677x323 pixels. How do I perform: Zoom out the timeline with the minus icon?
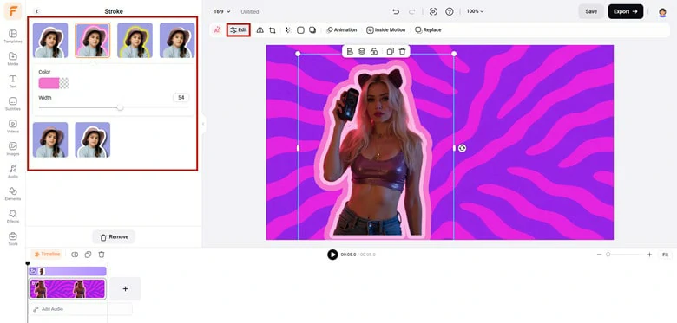click(599, 255)
